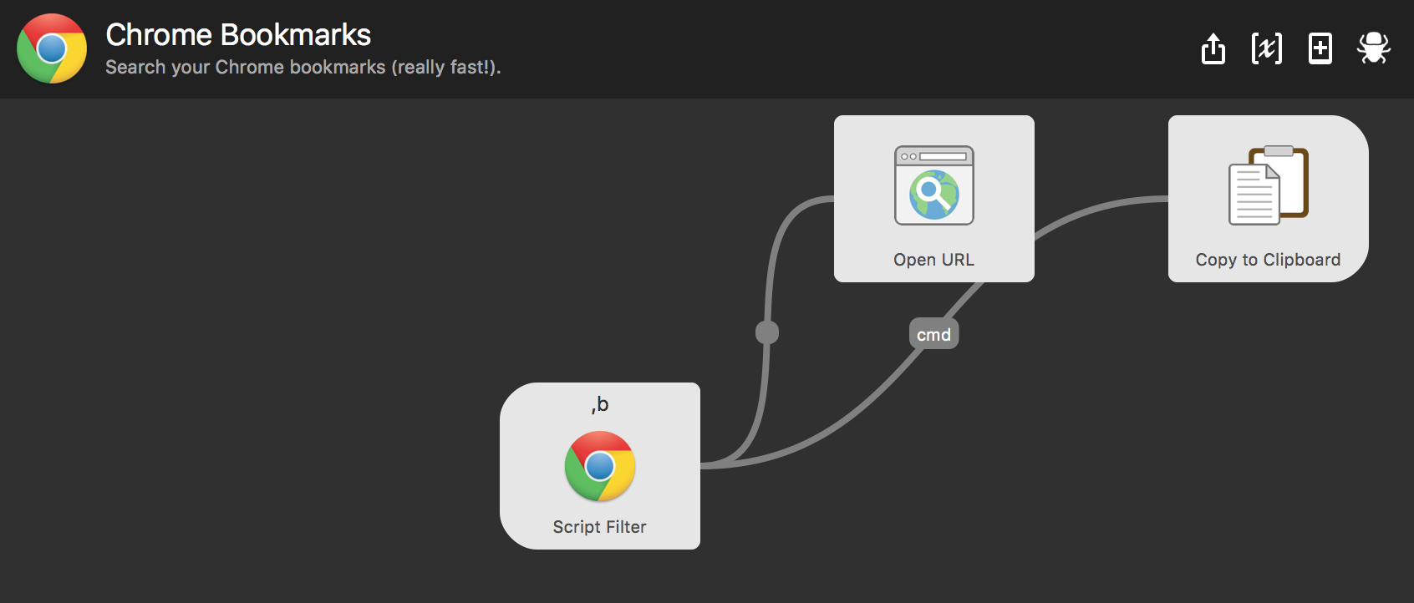Image resolution: width=1414 pixels, height=603 pixels.
Task: Click the 'Script Filter' label text
Action: click(600, 527)
